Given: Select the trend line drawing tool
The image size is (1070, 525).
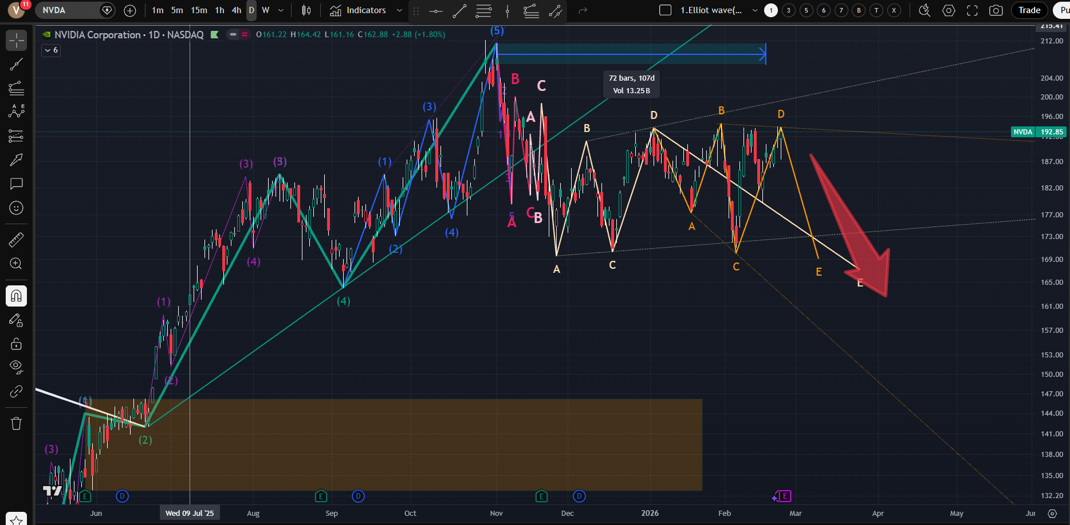Looking at the screenshot, I should click(x=16, y=64).
